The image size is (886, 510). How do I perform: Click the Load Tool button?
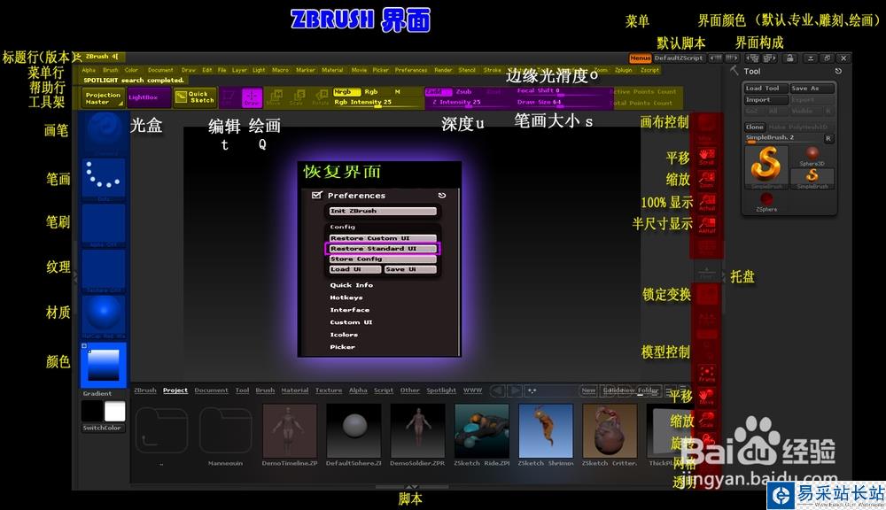[766, 89]
